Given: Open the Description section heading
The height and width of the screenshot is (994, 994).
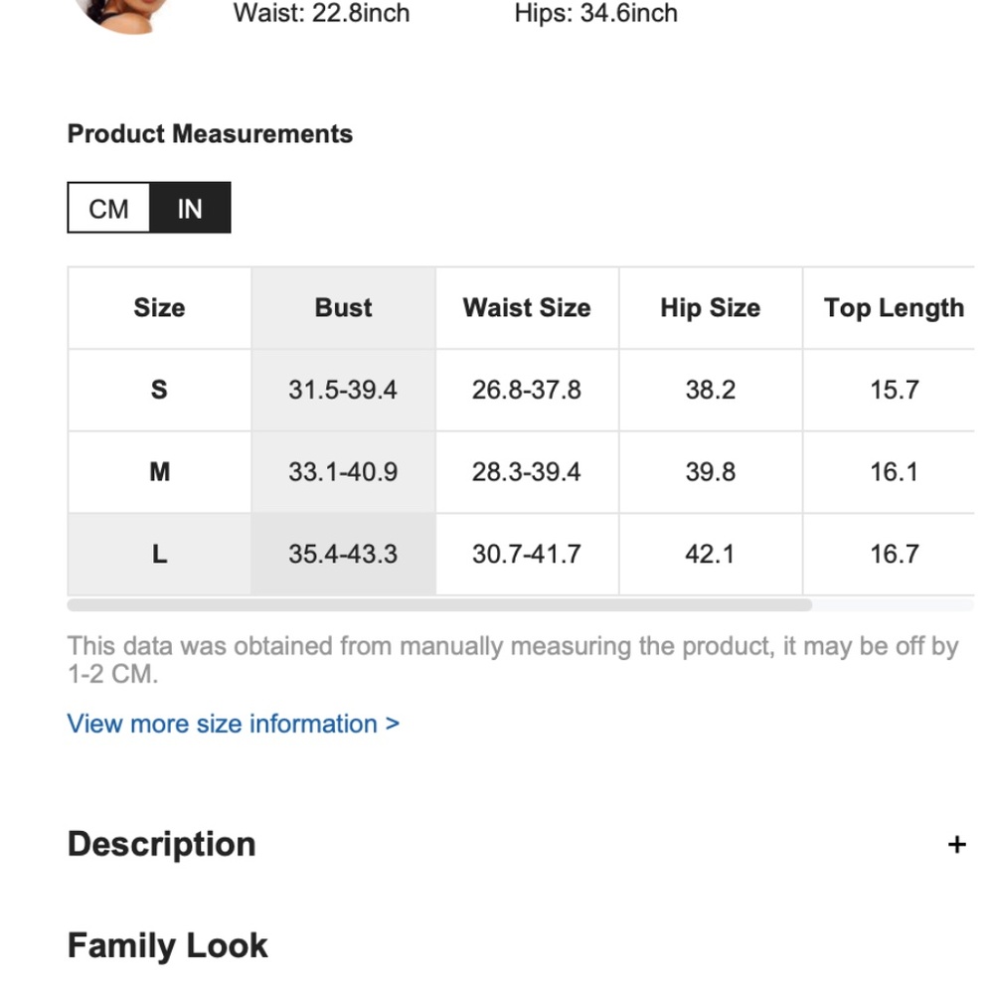Looking at the screenshot, I should point(162,845).
